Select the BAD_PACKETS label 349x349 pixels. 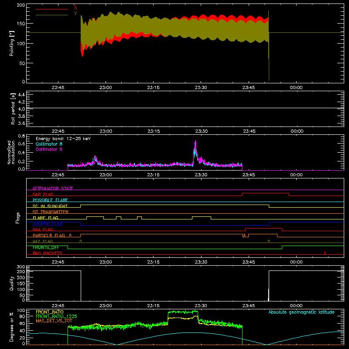48,253
